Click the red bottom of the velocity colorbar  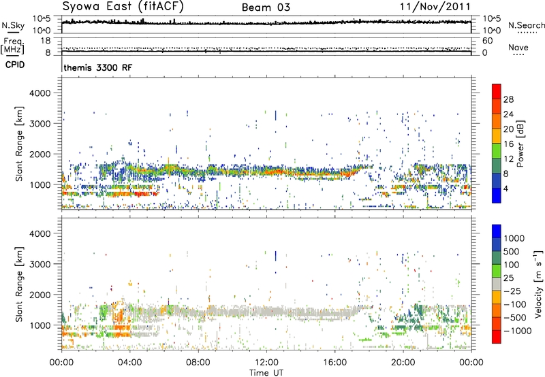497,337
